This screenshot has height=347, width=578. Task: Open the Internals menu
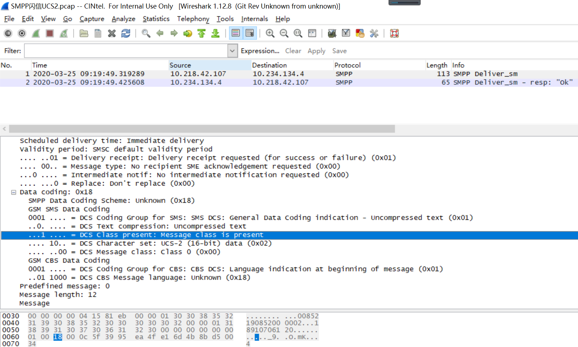coord(254,19)
